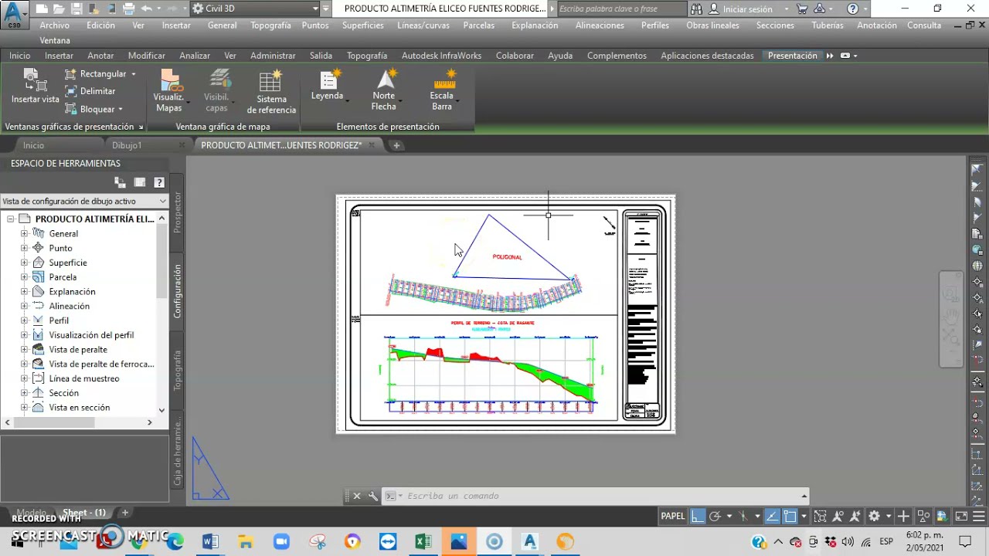Image resolution: width=989 pixels, height=556 pixels.
Task: Click the Print icon in quick access toolbar
Action: tap(129, 8)
